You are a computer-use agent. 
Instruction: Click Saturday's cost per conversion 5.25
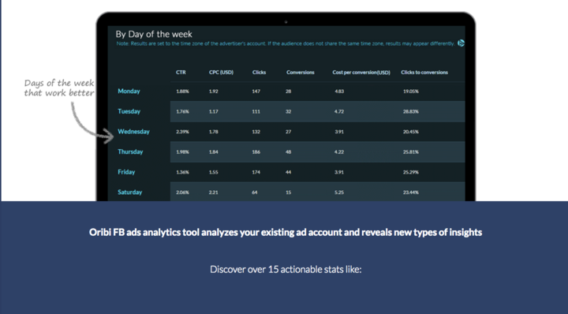339,193
